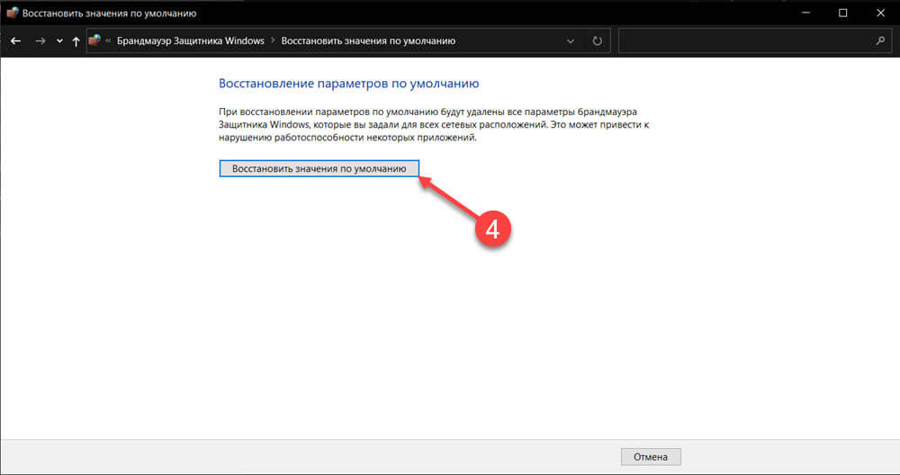900x475 pixels.
Task: Click into the search box
Action: pyautogui.click(x=745, y=41)
